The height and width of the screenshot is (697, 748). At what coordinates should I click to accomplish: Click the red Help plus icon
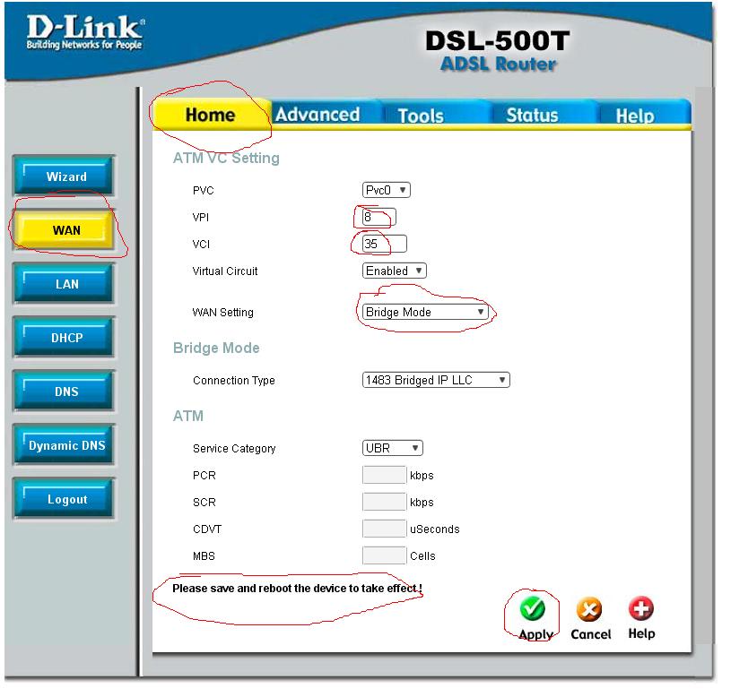pyautogui.click(x=640, y=608)
